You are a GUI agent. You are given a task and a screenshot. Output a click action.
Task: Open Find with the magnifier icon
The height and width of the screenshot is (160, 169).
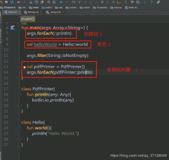click(x=49, y=2)
